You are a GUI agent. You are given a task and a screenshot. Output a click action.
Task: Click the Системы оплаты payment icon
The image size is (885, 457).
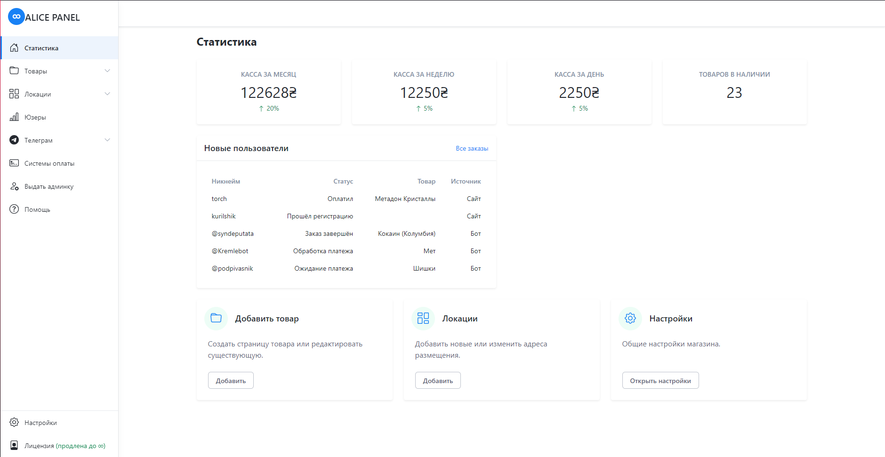14,163
